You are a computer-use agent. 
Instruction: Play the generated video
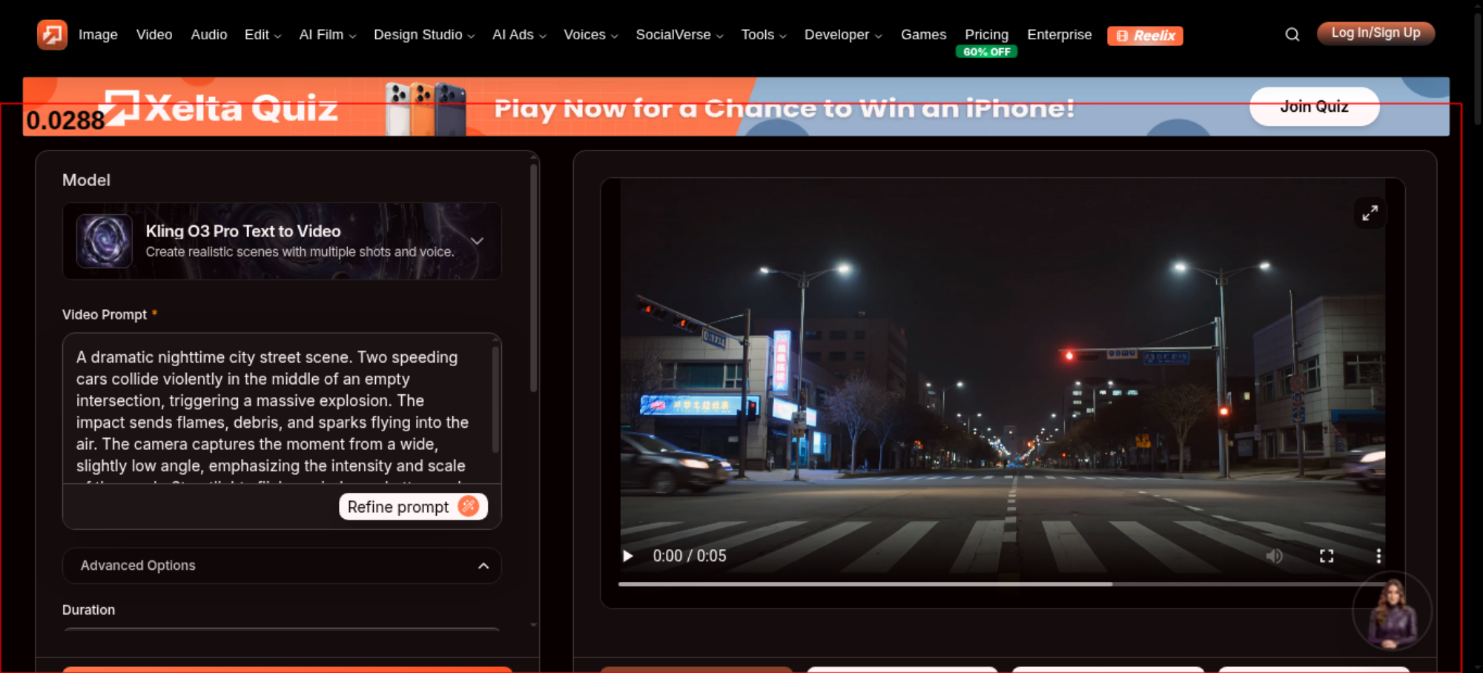pos(628,556)
